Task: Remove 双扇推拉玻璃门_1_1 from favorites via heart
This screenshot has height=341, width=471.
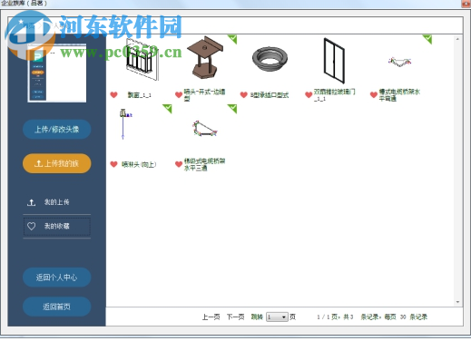Action: coord(309,95)
